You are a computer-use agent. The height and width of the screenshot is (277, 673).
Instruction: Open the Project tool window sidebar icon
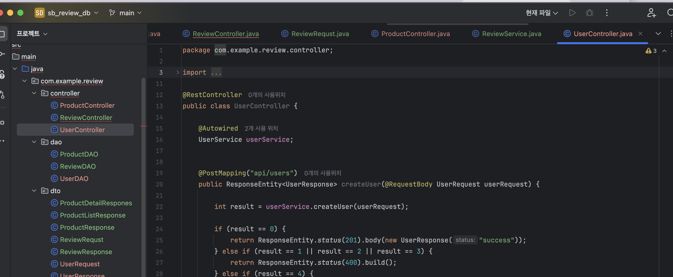click(3, 34)
